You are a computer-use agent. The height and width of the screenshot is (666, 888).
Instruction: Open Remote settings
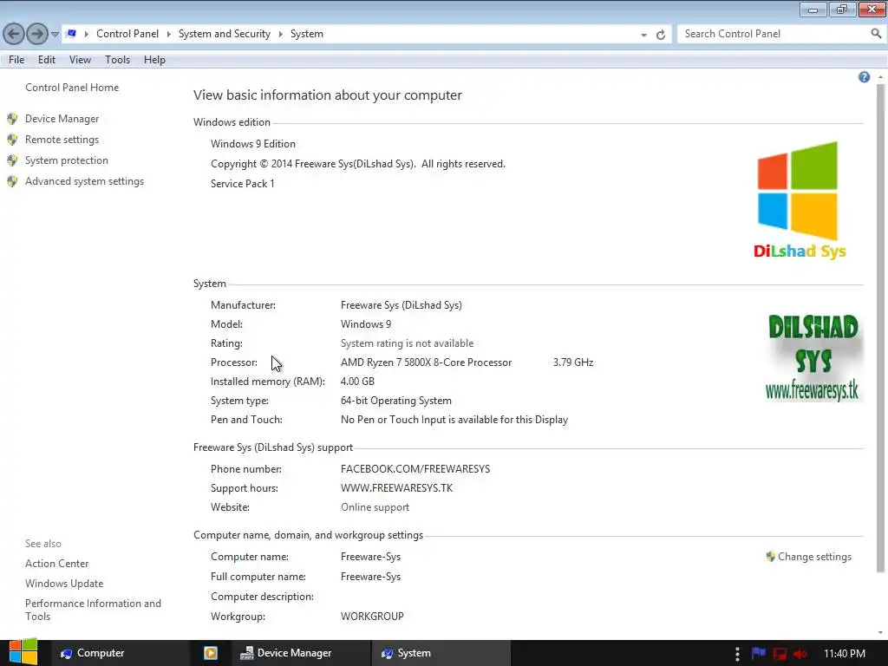click(x=62, y=140)
